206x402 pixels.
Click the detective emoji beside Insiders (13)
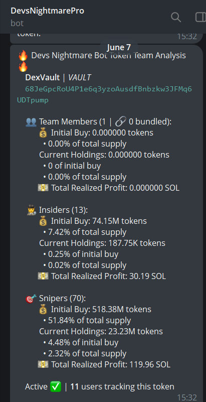coord(31,210)
